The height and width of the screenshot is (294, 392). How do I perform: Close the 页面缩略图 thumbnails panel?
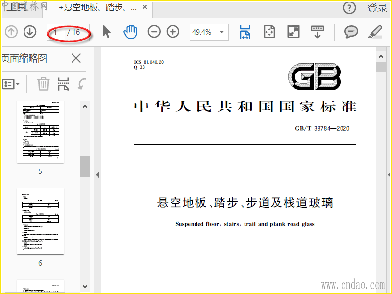coord(76,58)
